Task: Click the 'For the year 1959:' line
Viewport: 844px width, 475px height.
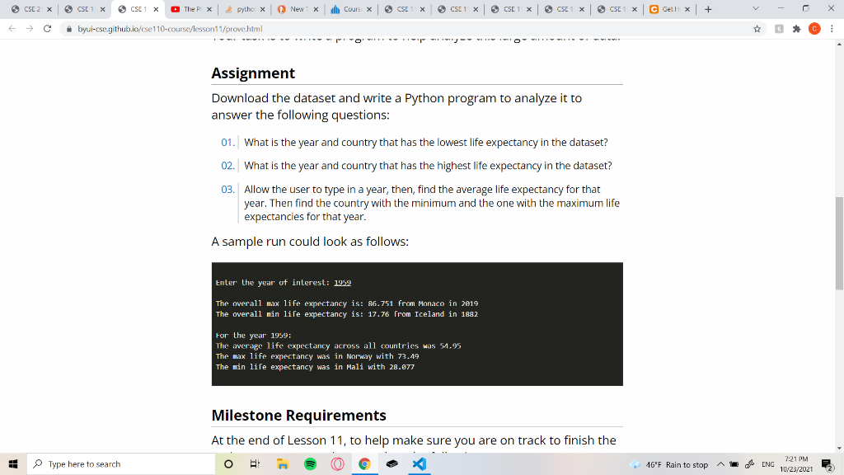Action: coord(254,336)
